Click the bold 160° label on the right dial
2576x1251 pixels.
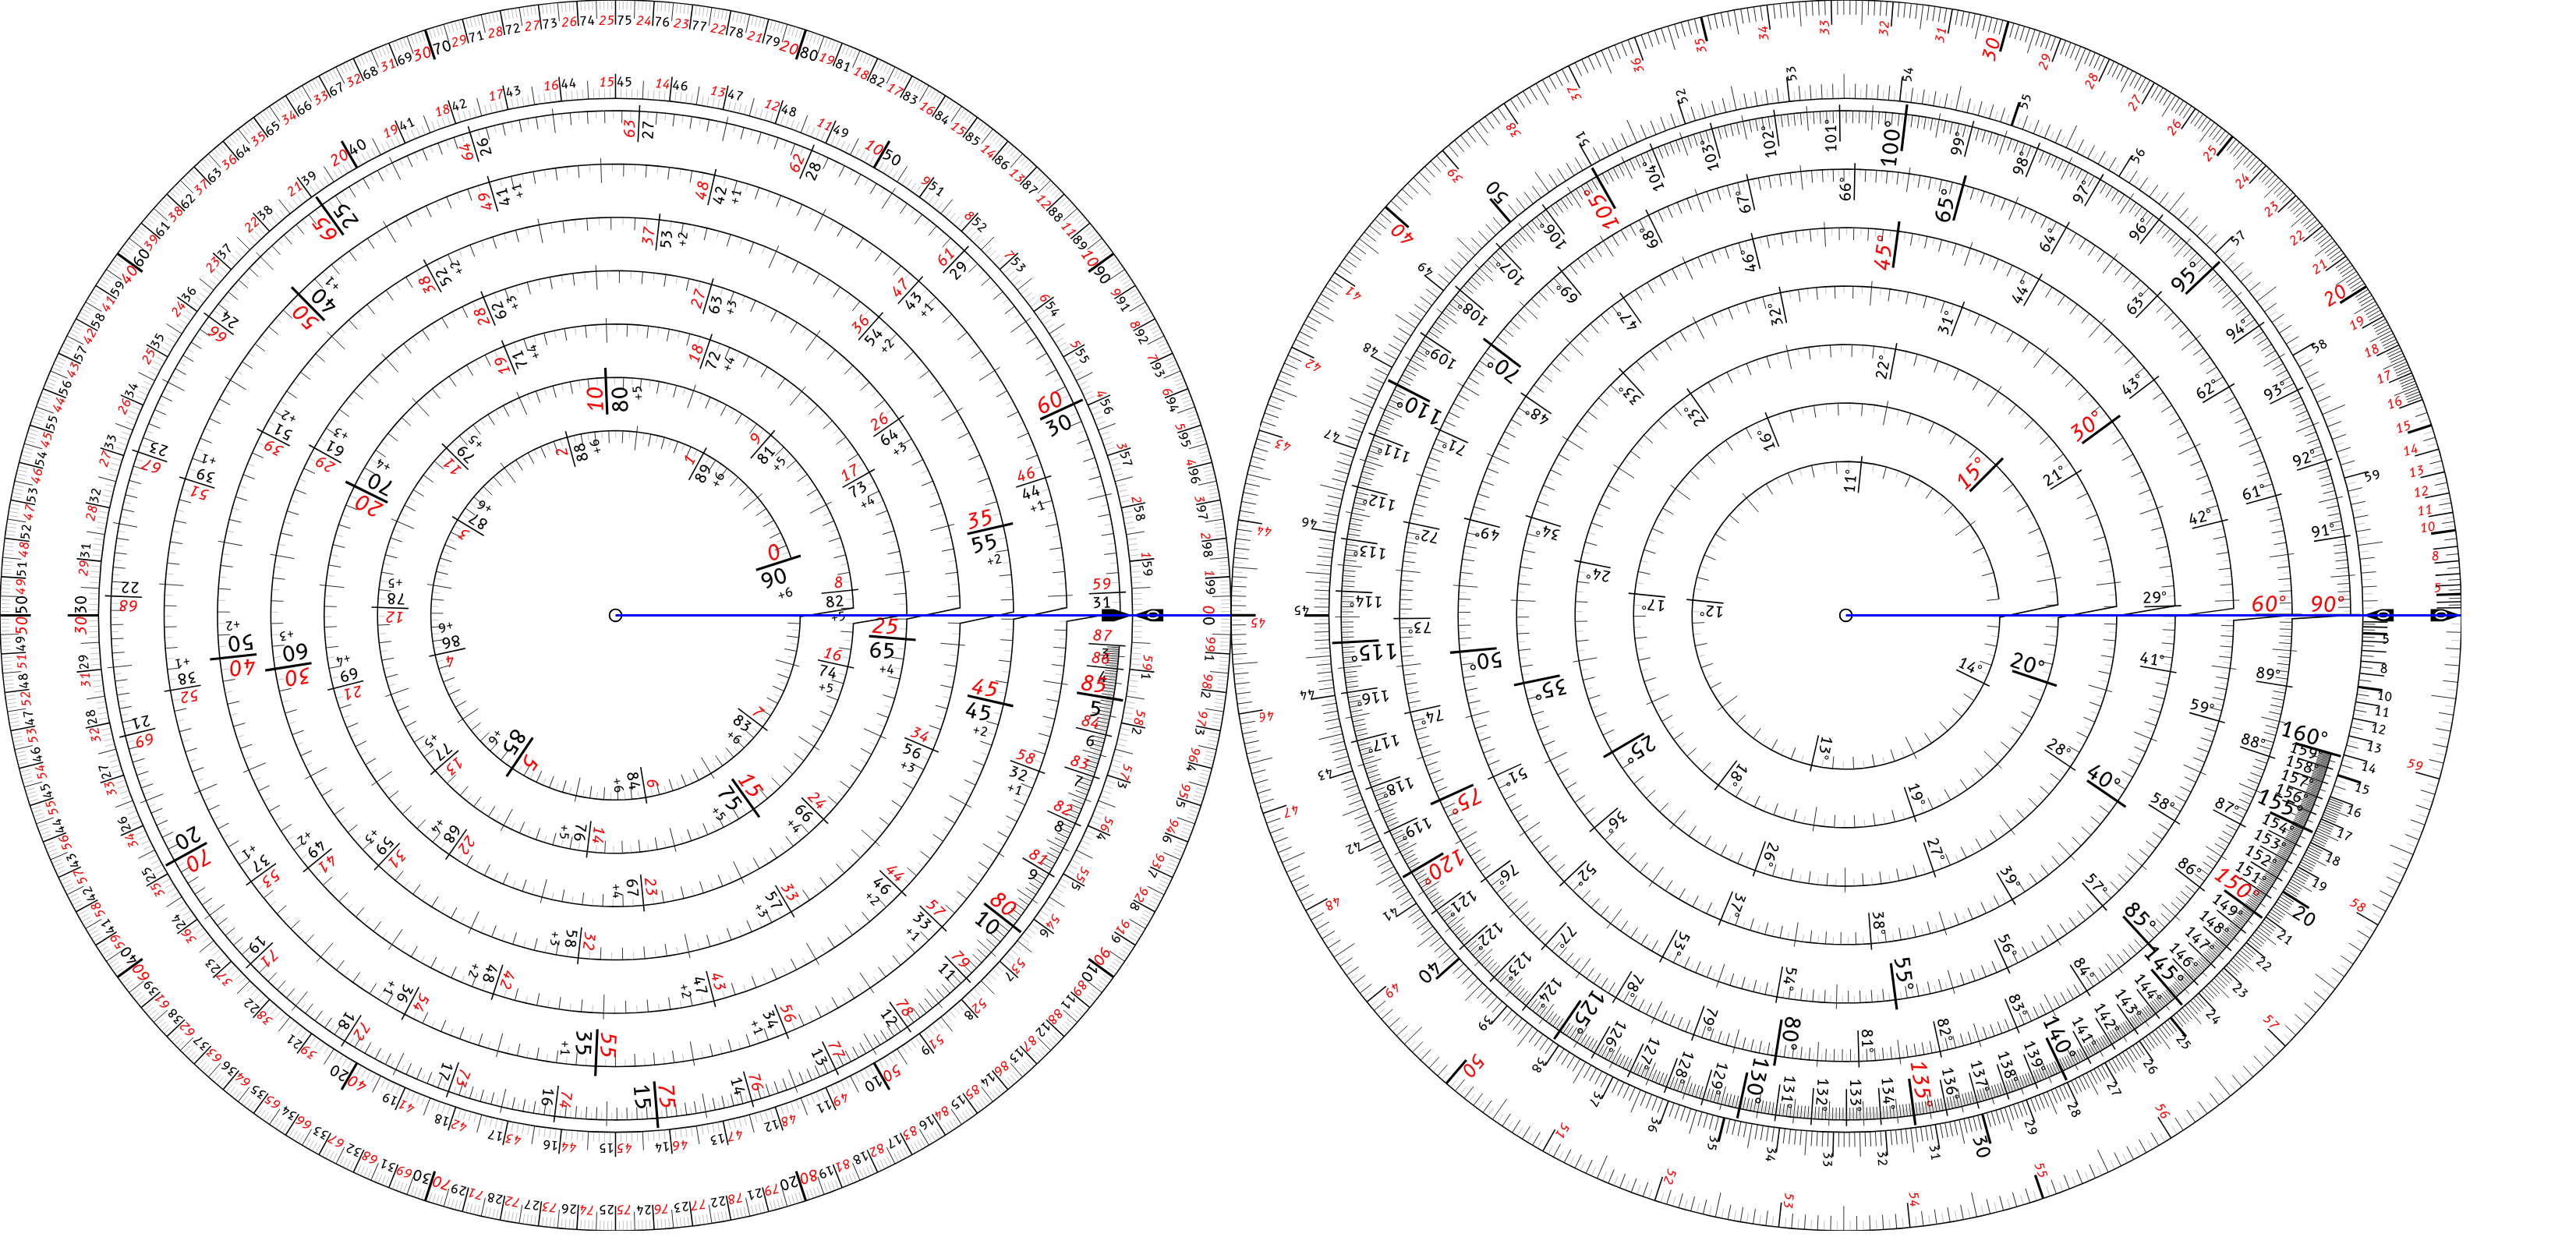point(2303,733)
